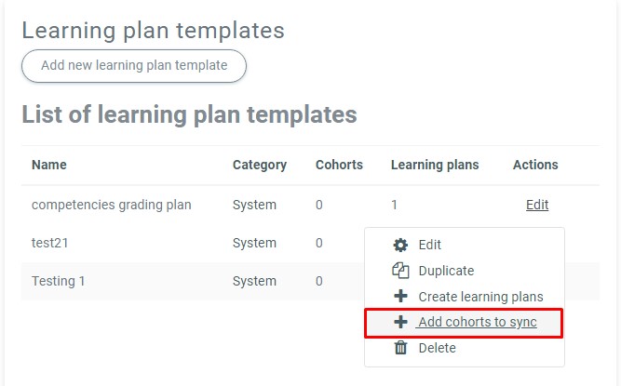Click the Learning plans column header

pyautogui.click(x=435, y=165)
